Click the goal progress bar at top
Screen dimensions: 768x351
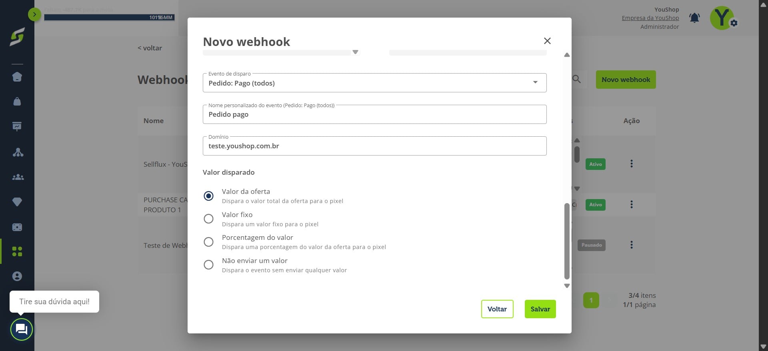(x=109, y=17)
